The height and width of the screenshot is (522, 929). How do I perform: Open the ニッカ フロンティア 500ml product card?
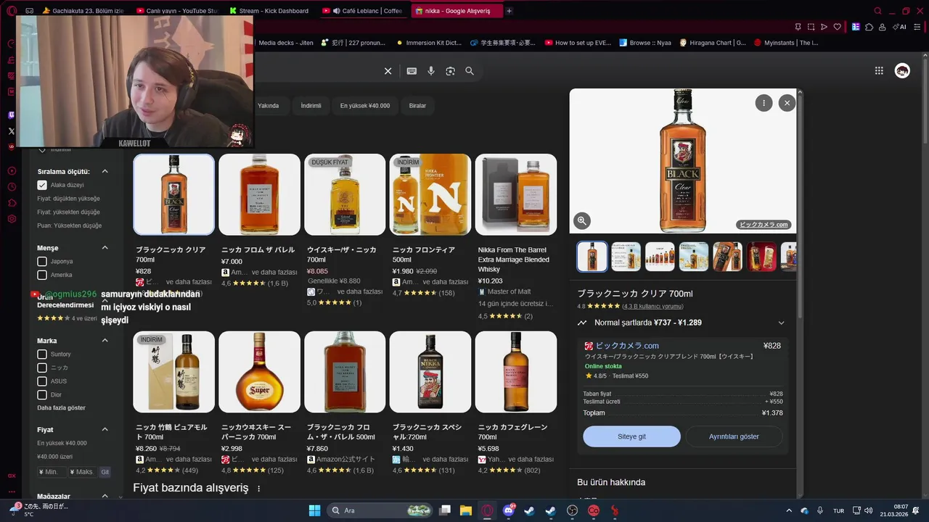[430, 225]
